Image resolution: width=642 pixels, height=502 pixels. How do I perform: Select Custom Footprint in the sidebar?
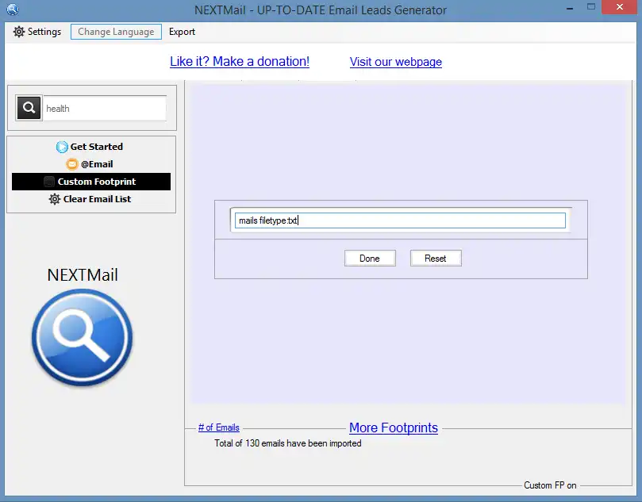pos(91,182)
